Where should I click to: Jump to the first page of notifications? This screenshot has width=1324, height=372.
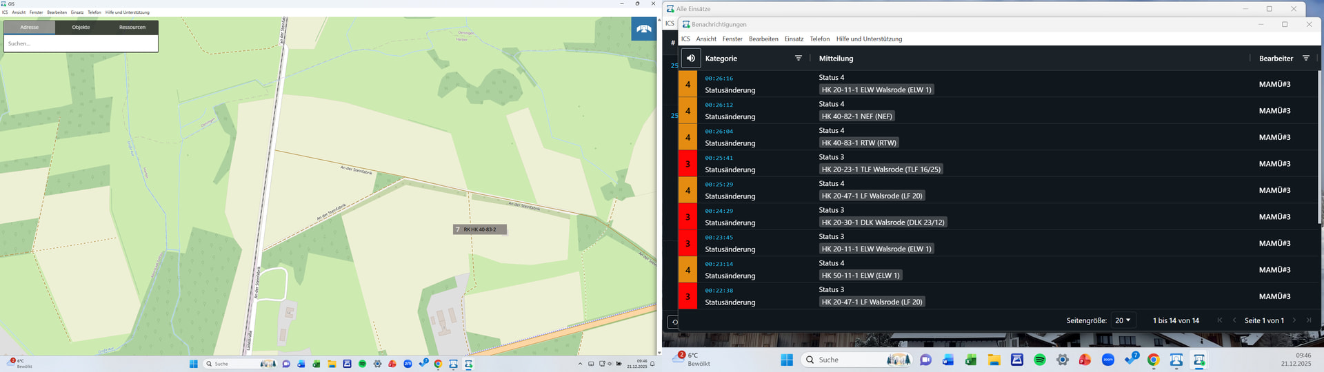coord(1219,320)
